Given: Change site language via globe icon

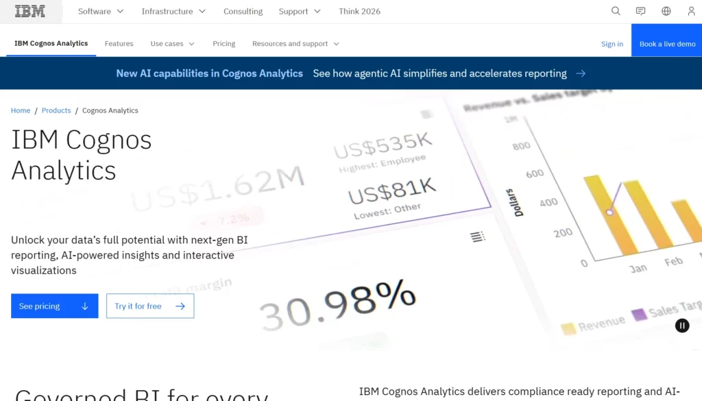Looking at the screenshot, I should point(665,11).
